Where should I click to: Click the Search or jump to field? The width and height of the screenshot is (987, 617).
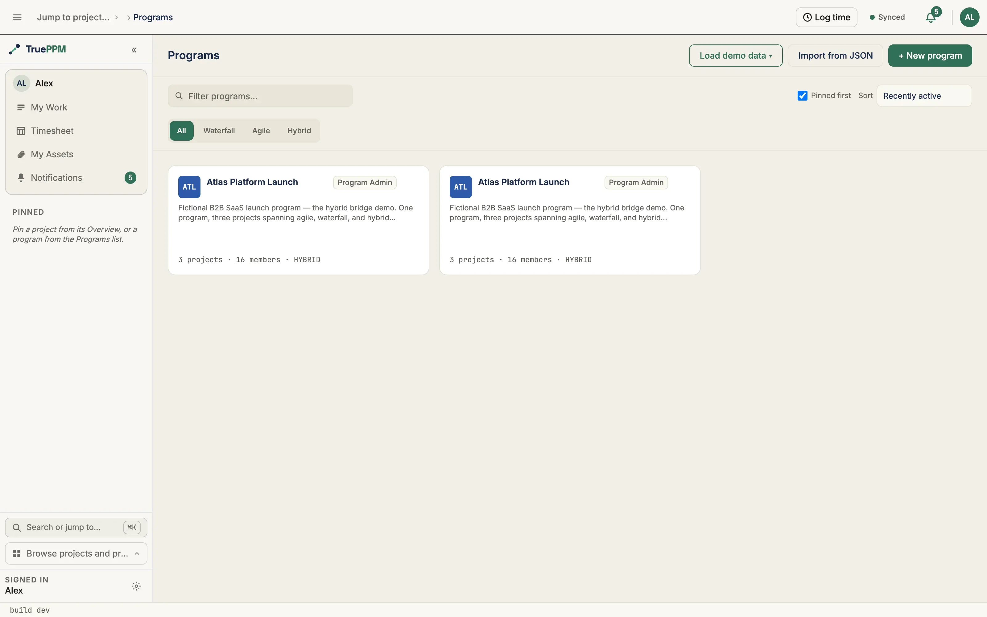click(76, 527)
